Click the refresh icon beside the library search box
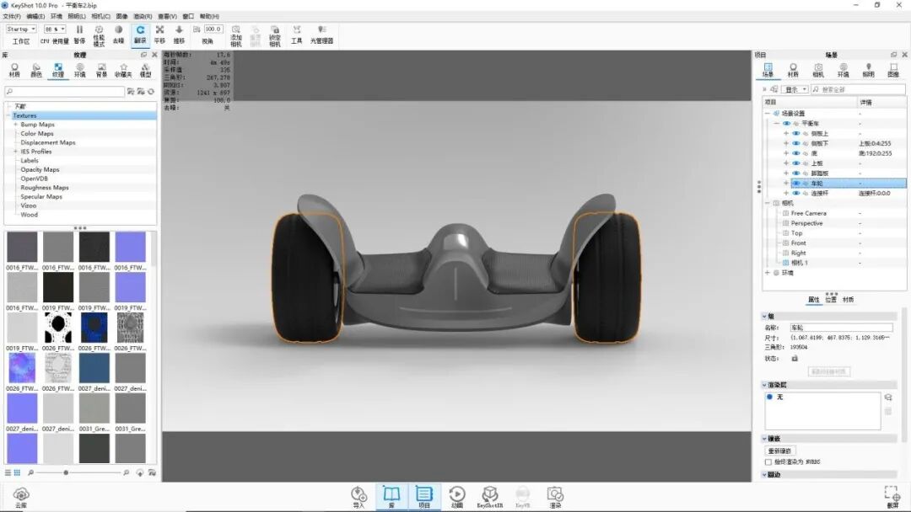 151,92
